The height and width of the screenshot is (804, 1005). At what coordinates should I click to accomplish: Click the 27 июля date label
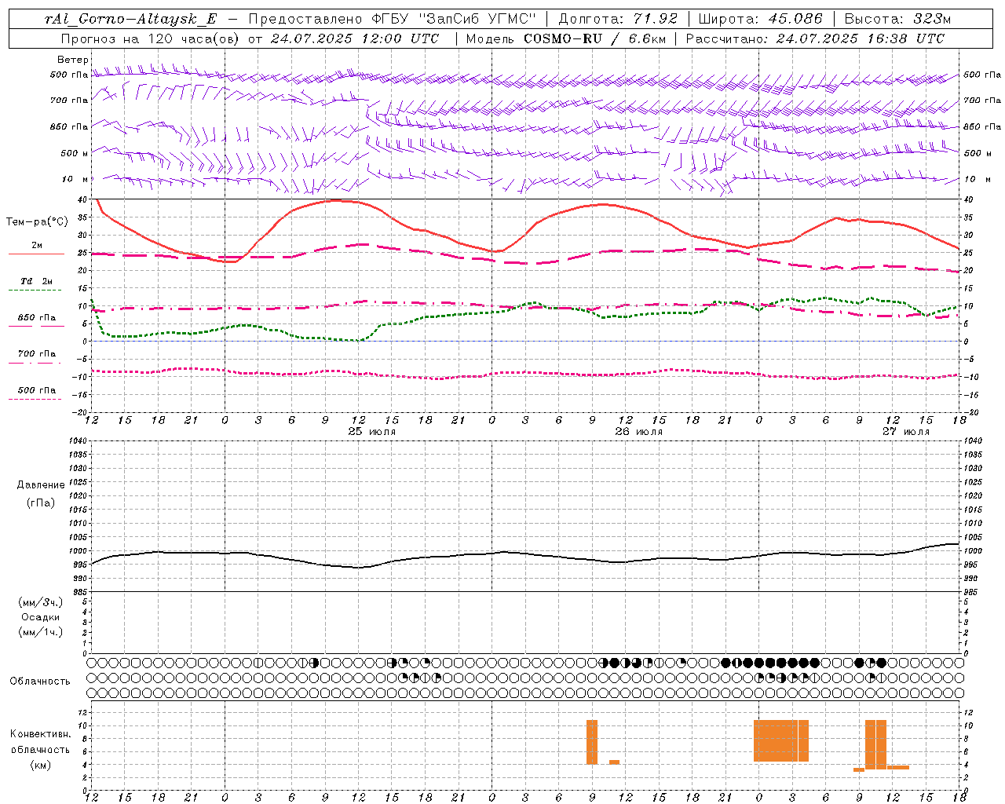(x=906, y=432)
